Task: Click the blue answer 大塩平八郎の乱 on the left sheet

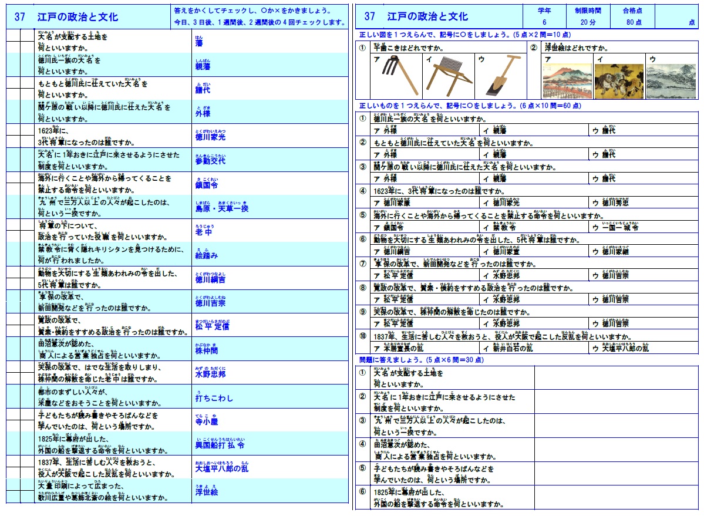Action: click(222, 468)
